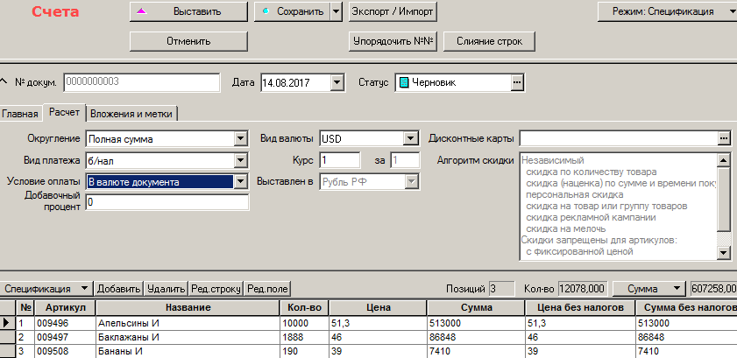Select скидка на мелочь entry
Viewport: 737px width, 358px height.
[x=565, y=229]
